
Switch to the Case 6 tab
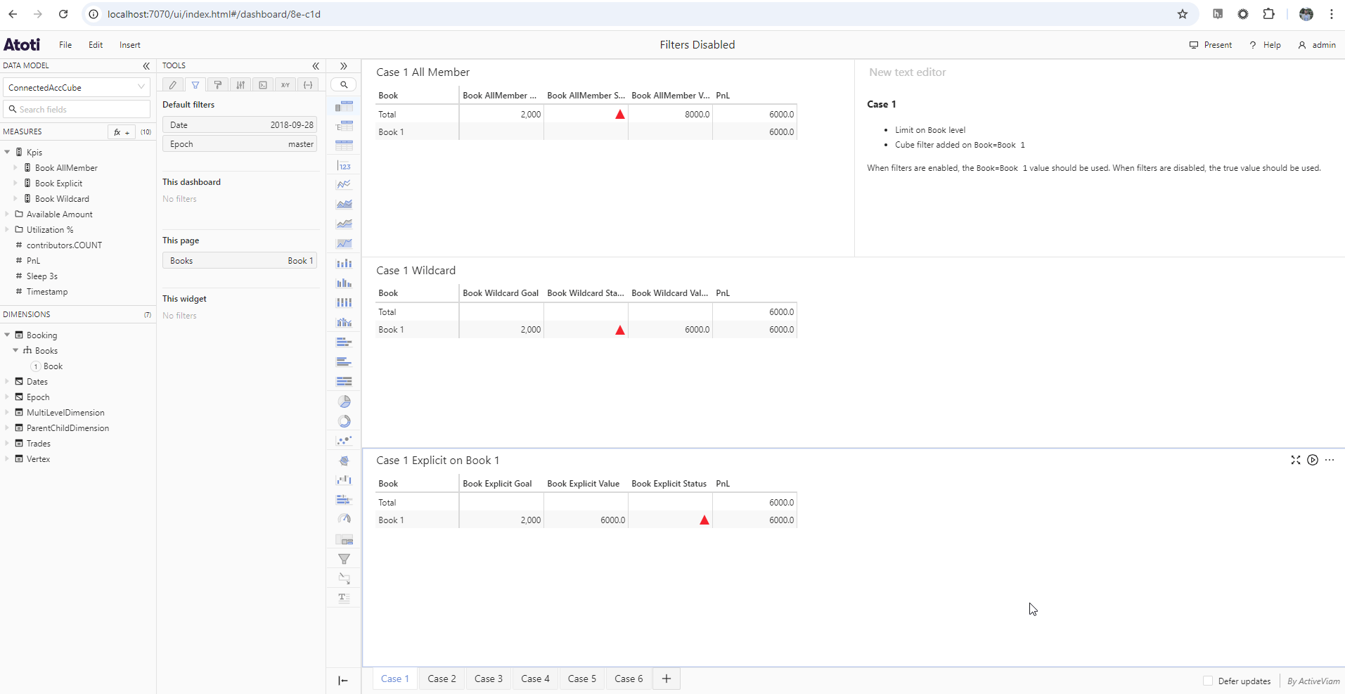[x=629, y=679]
